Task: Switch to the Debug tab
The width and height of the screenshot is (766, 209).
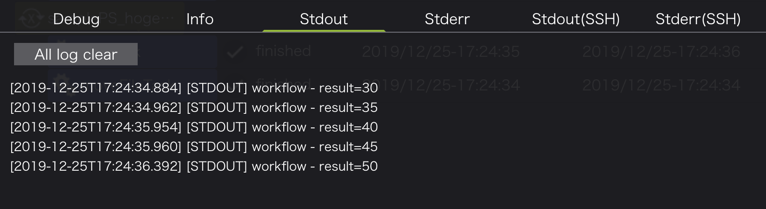Action: [x=76, y=19]
